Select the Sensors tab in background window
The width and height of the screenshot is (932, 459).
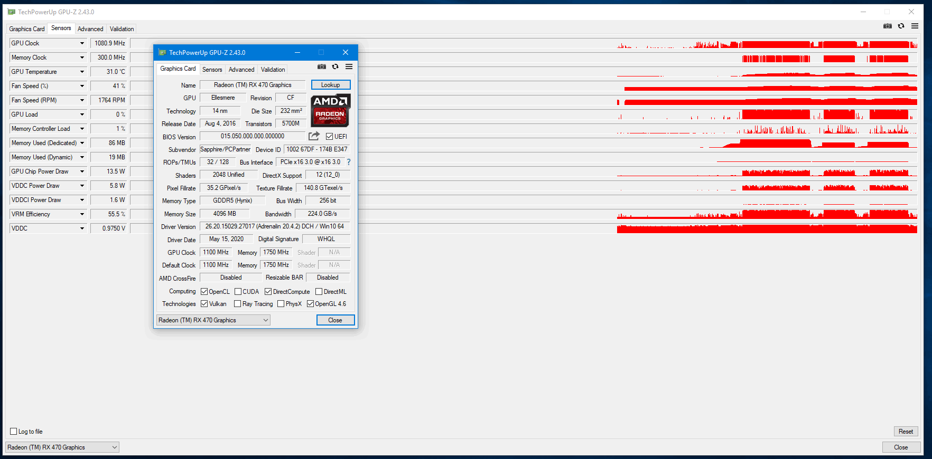(61, 28)
